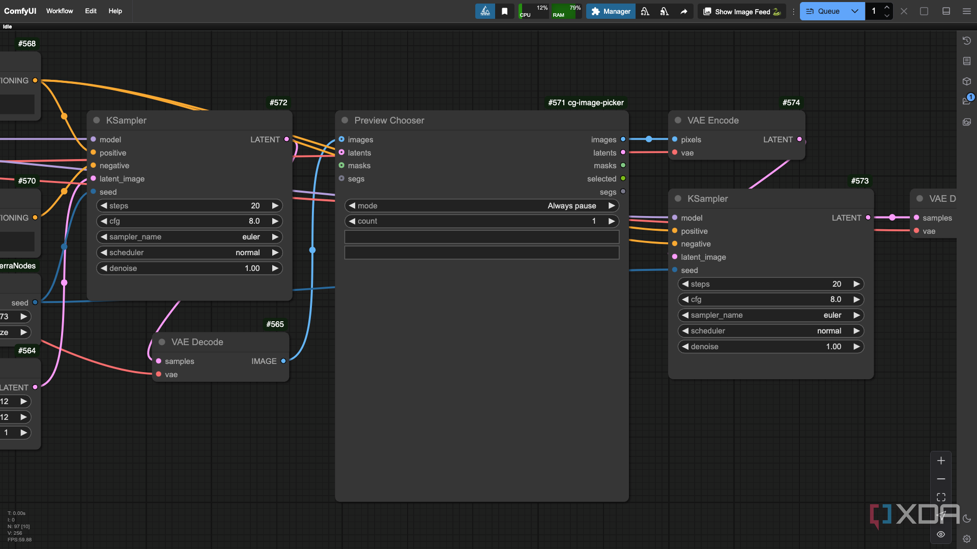
Task: Open the Help menu
Action: coord(115,11)
